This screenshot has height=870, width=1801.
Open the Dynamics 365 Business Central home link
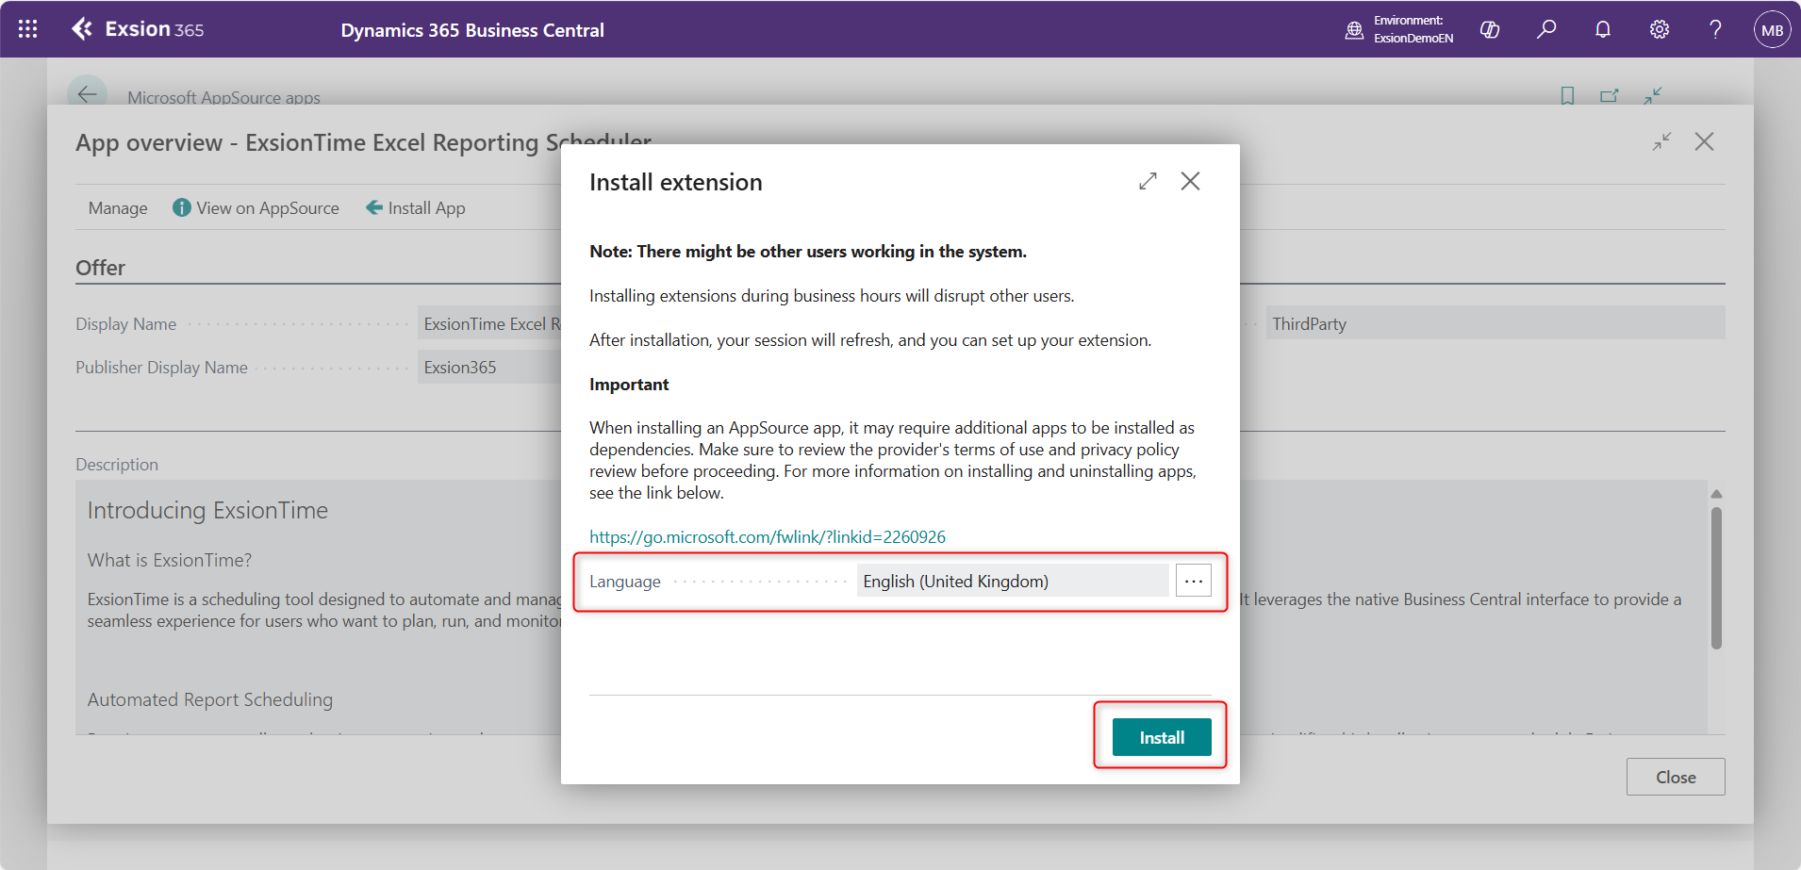[x=472, y=30]
